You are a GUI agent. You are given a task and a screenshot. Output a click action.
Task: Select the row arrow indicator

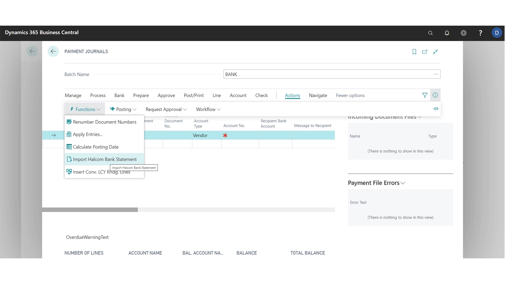(x=54, y=135)
